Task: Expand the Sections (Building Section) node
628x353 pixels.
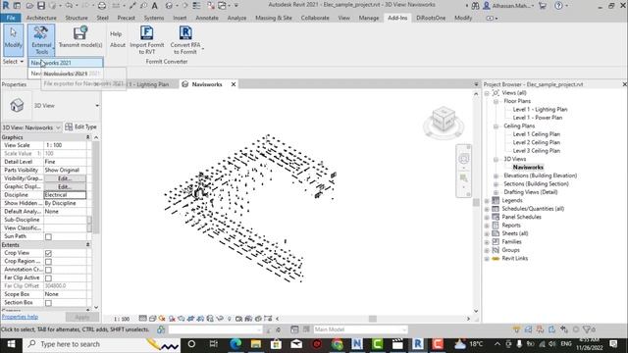Action: [496, 184]
